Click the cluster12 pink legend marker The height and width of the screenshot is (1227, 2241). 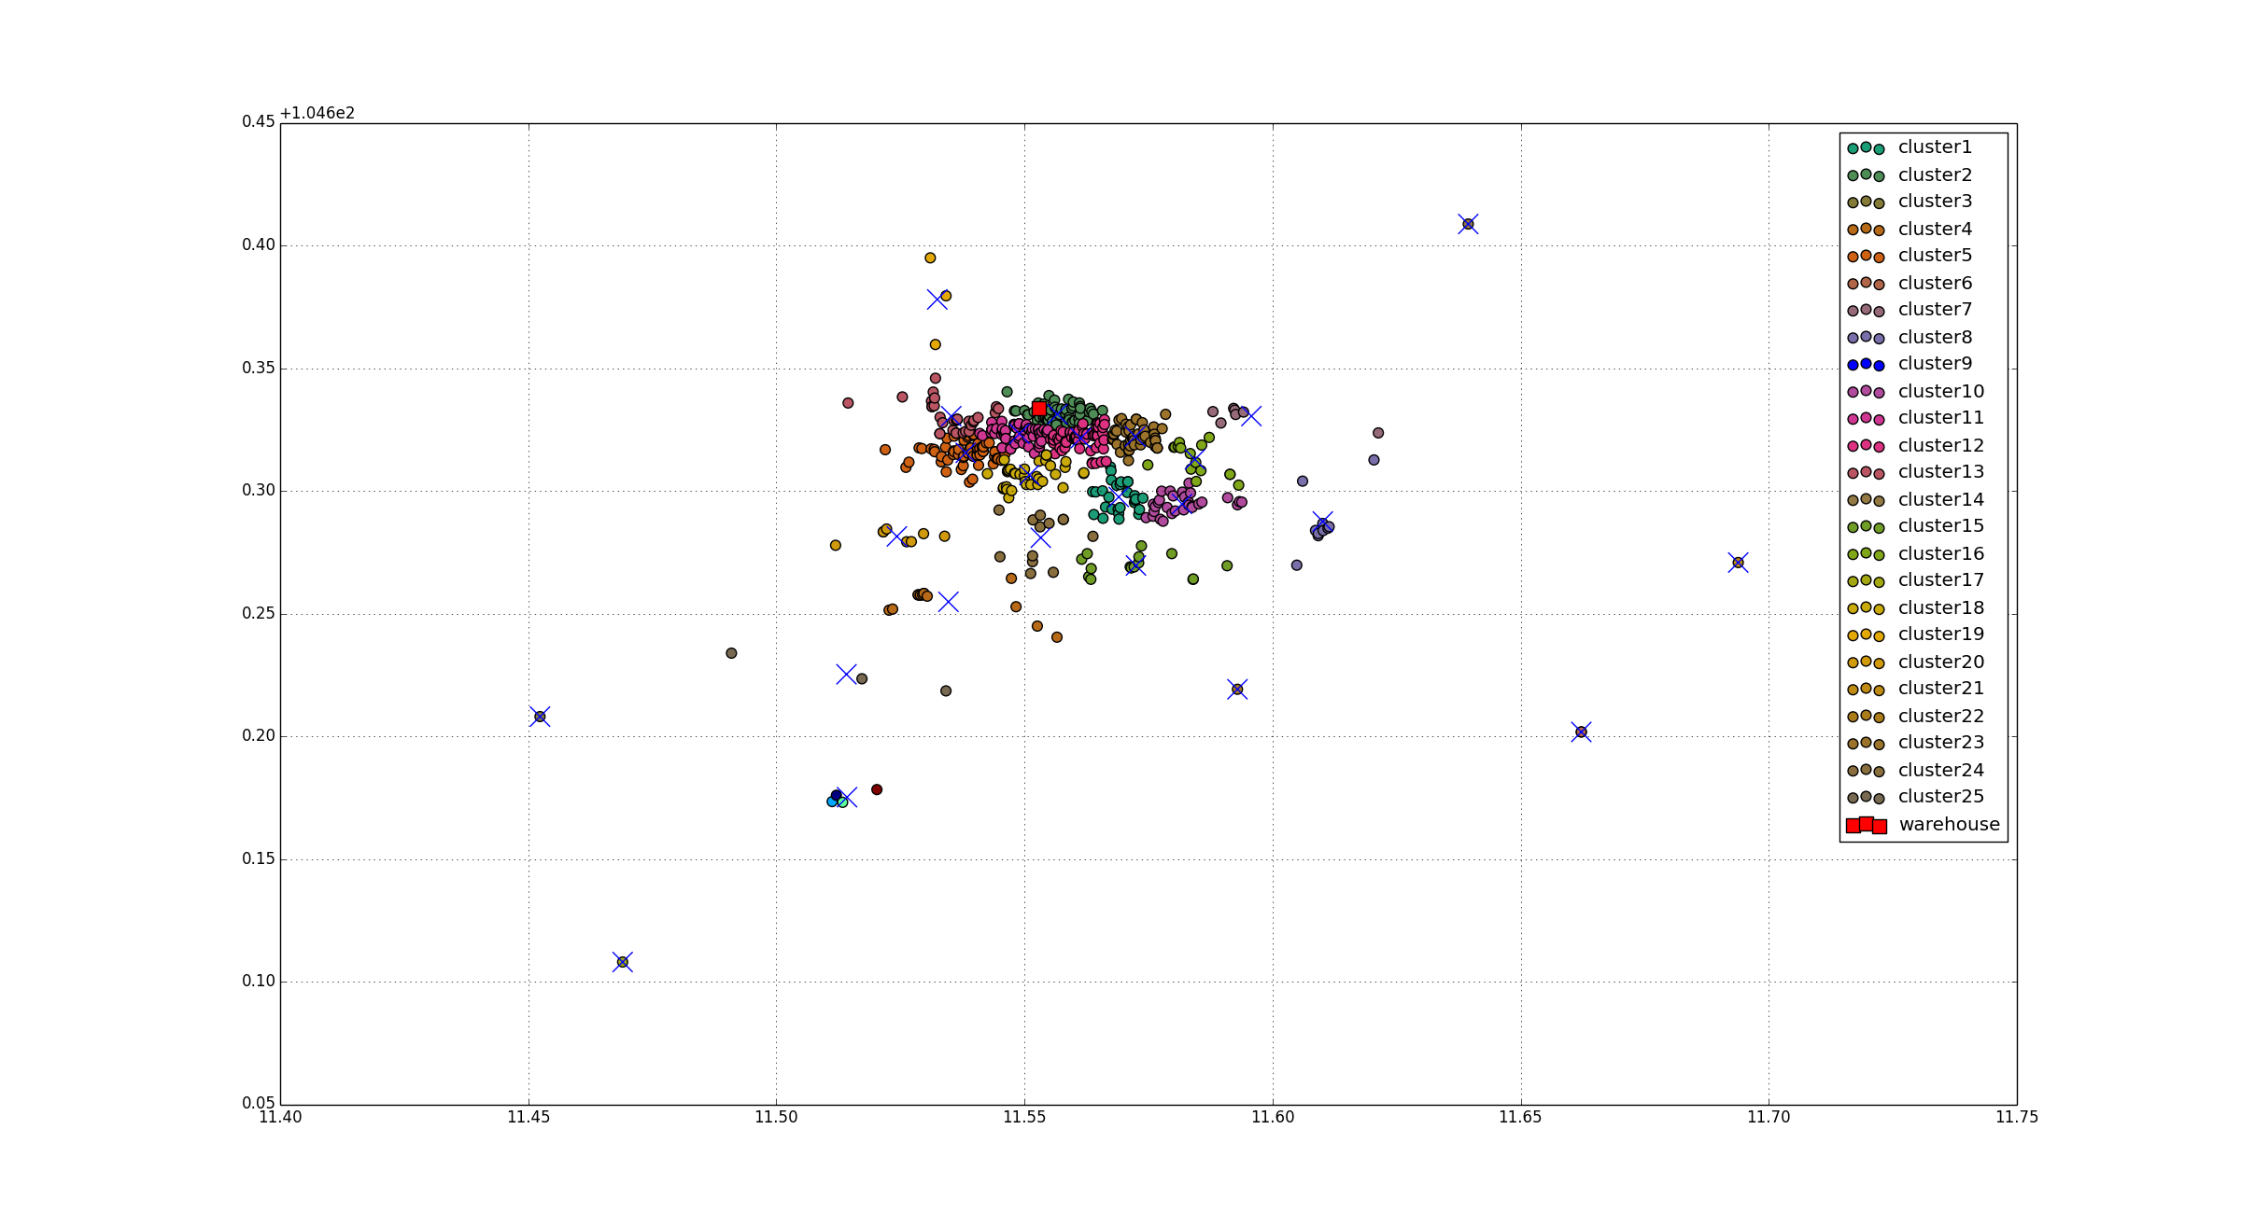coord(1866,446)
